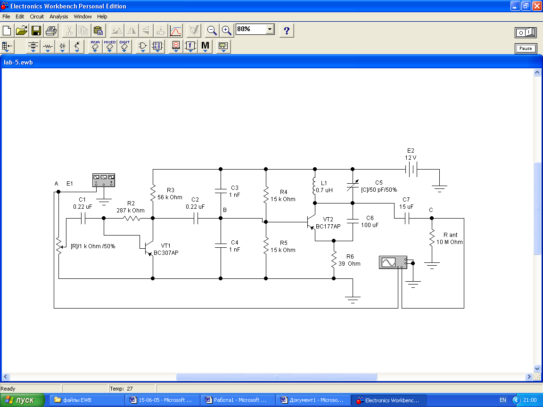Click the EN language indicator in tray

click(x=503, y=400)
